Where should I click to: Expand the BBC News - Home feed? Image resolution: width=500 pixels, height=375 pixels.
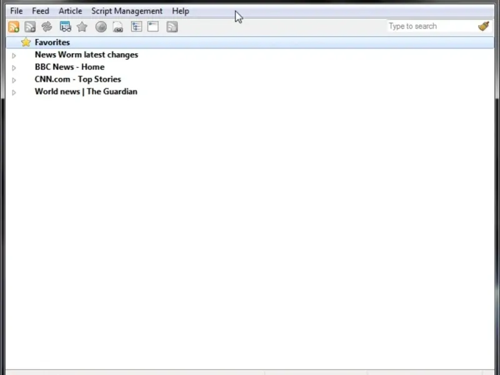click(14, 67)
